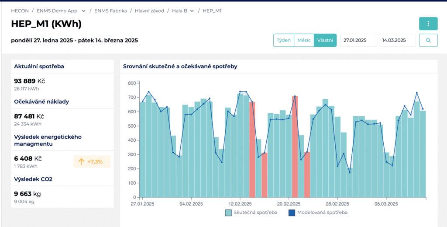Click the end date field 14.03.2025
This screenshot has height=227, width=447.
[x=397, y=40]
